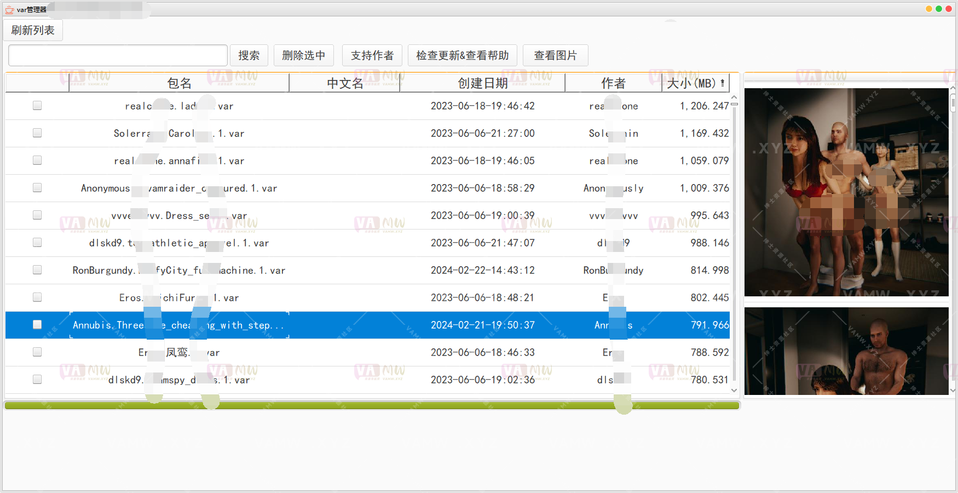Open 检查更新&查看帮助
The height and width of the screenshot is (493, 958).
463,55
